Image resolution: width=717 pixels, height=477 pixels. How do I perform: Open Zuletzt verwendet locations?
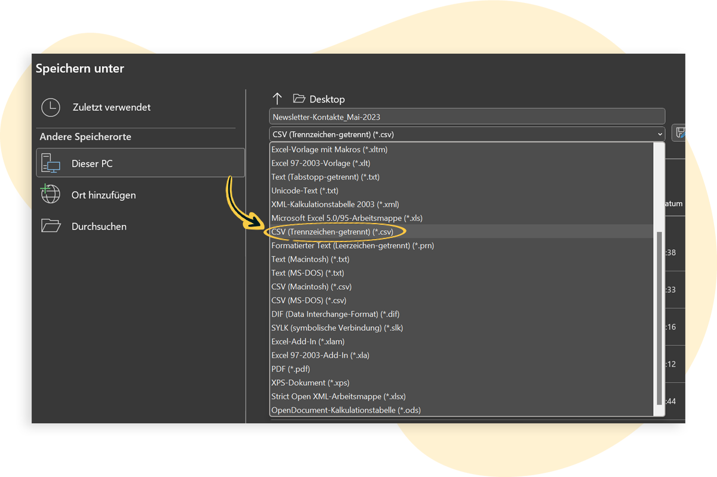(112, 107)
